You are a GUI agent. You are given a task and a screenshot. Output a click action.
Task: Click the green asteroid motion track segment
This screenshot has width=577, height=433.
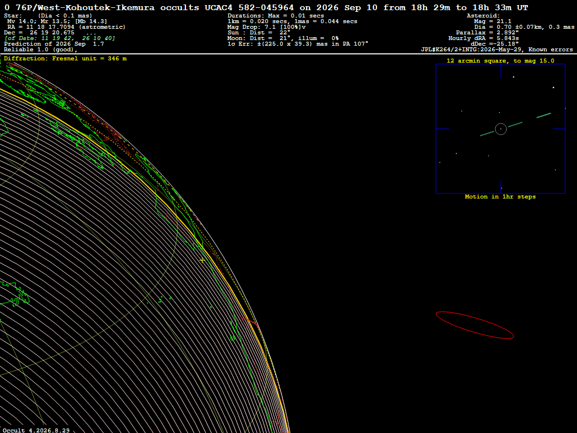pos(515,125)
